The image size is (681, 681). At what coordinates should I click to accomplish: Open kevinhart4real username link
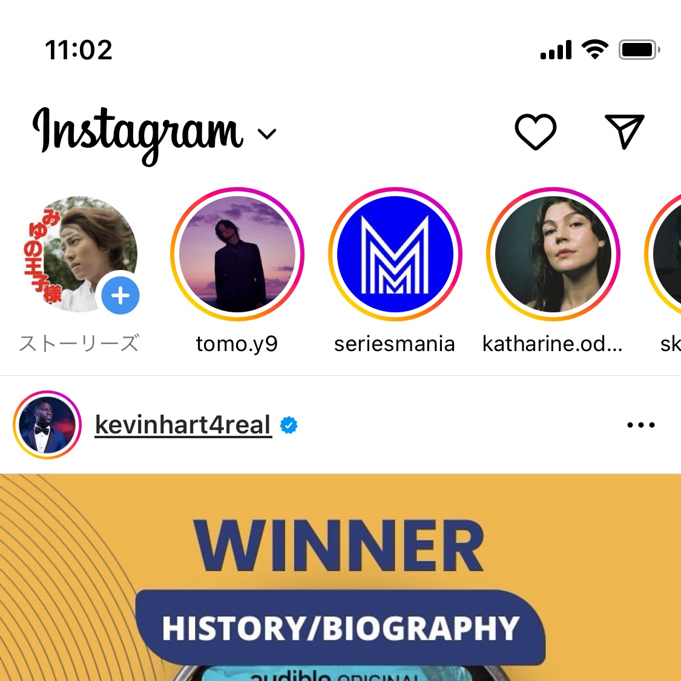point(183,425)
